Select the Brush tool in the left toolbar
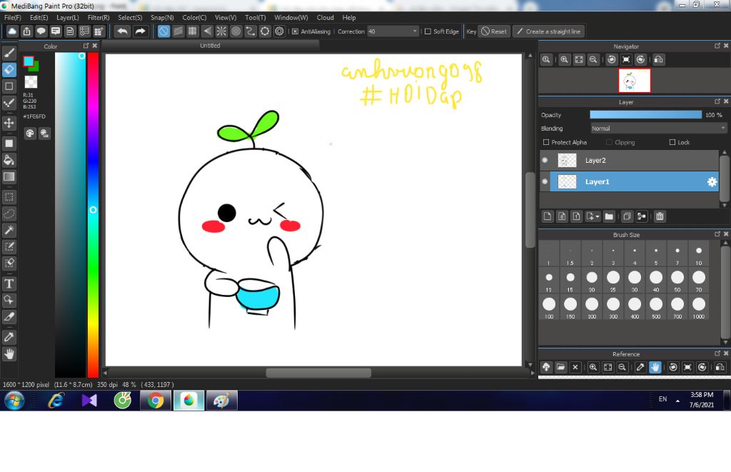The width and height of the screenshot is (731, 472). tap(9, 53)
